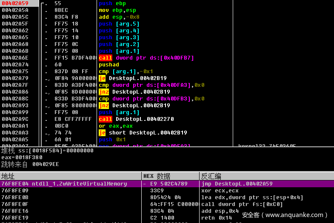This screenshot has width=334, height=223.
Task: Click jump arrow marker at 00402A93
Action: [x=48, y=106]
